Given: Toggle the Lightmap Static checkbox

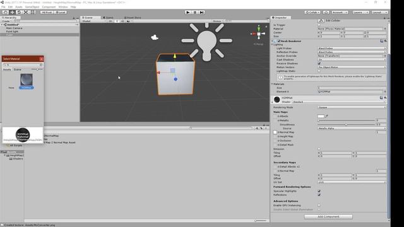Looking at the screenshot, I should click(319, 71).
